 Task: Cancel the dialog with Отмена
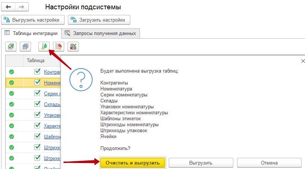tap(269, 163)
